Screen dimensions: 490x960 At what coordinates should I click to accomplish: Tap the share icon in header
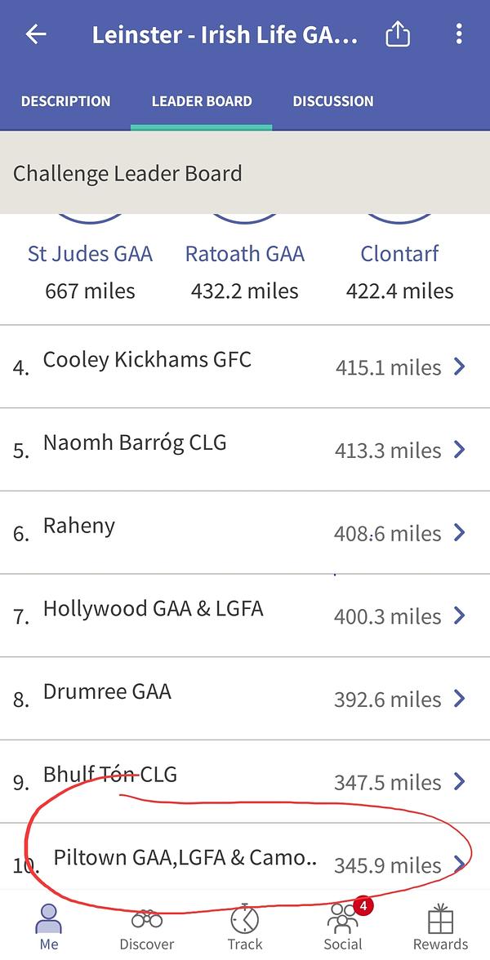coord(398,34)
